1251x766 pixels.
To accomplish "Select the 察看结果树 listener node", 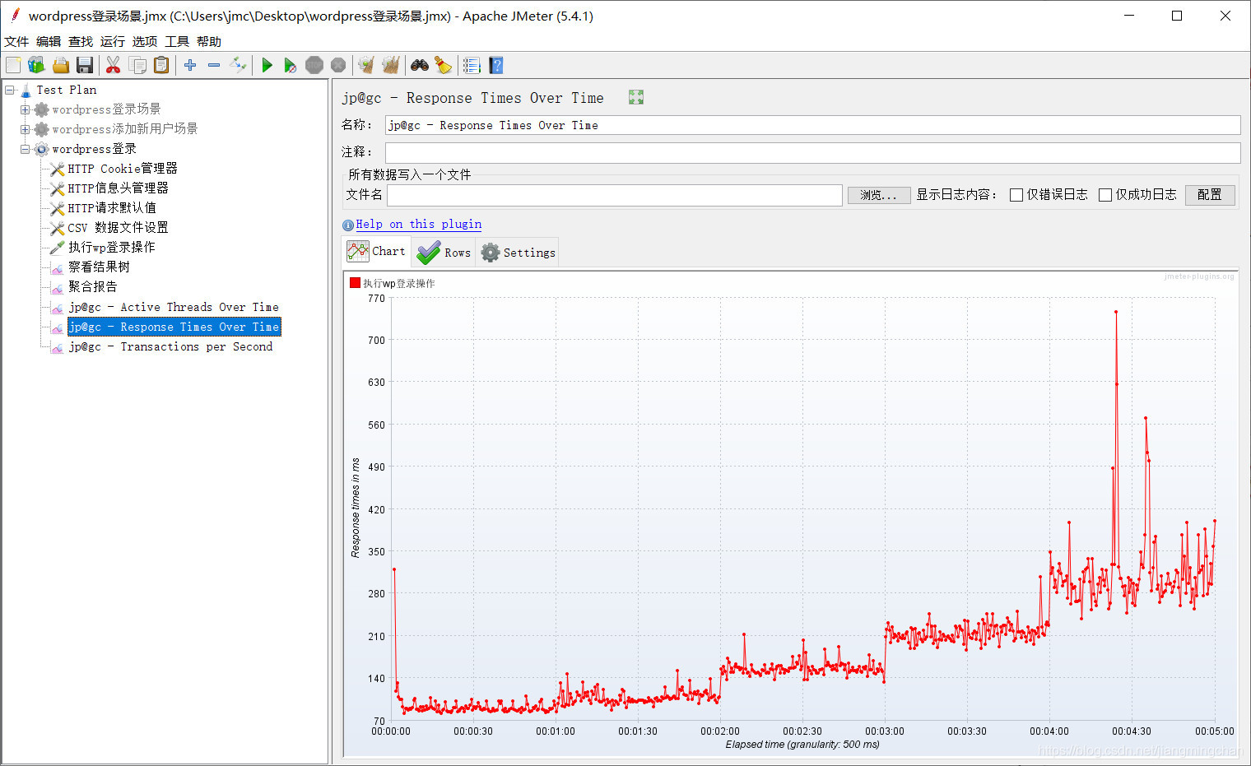I will pyautogui.click(x=99, y=267).
